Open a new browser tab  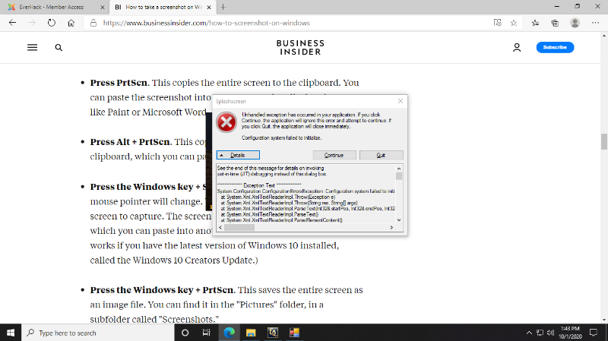[x=223, y=7]
